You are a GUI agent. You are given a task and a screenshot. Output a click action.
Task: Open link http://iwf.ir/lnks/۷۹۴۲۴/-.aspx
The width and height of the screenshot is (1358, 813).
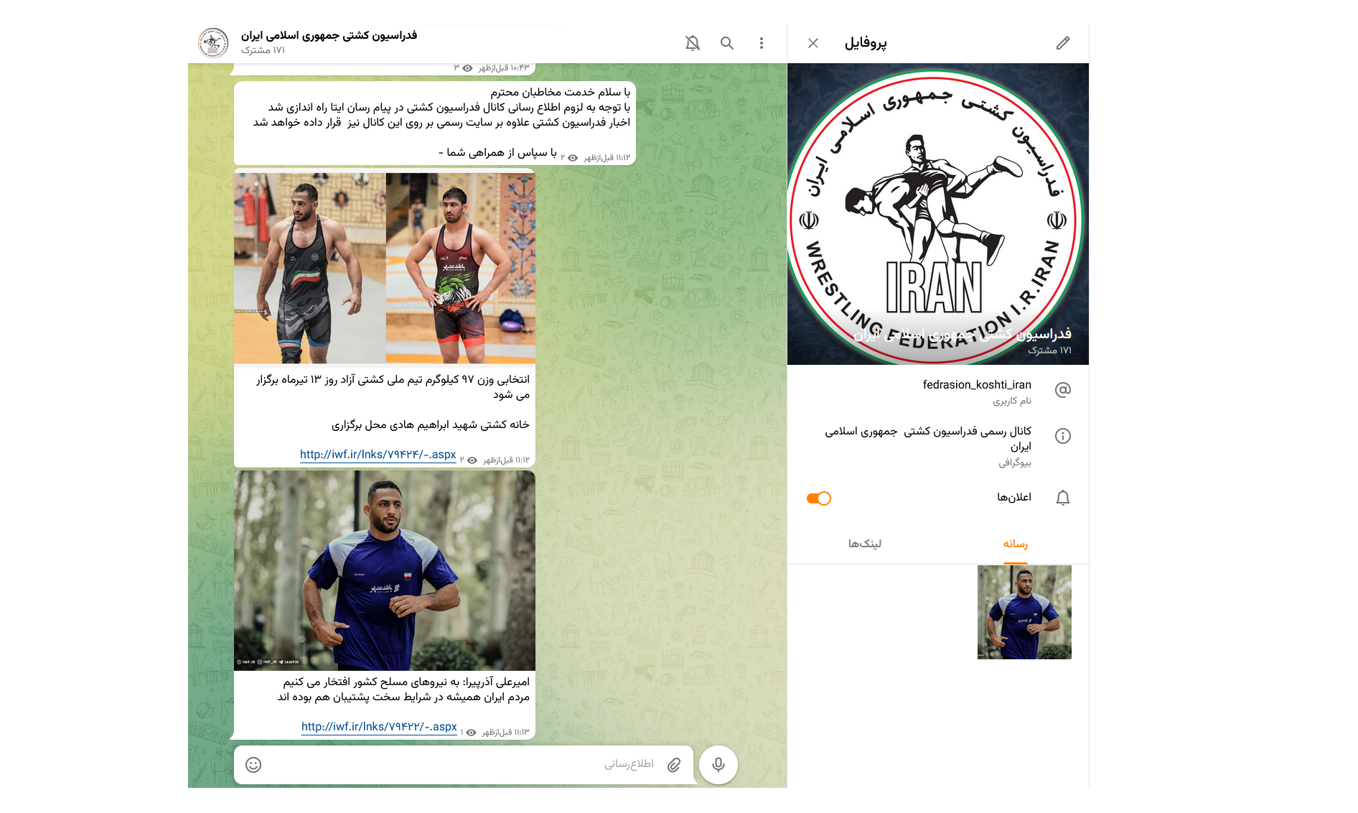(378, 455)
